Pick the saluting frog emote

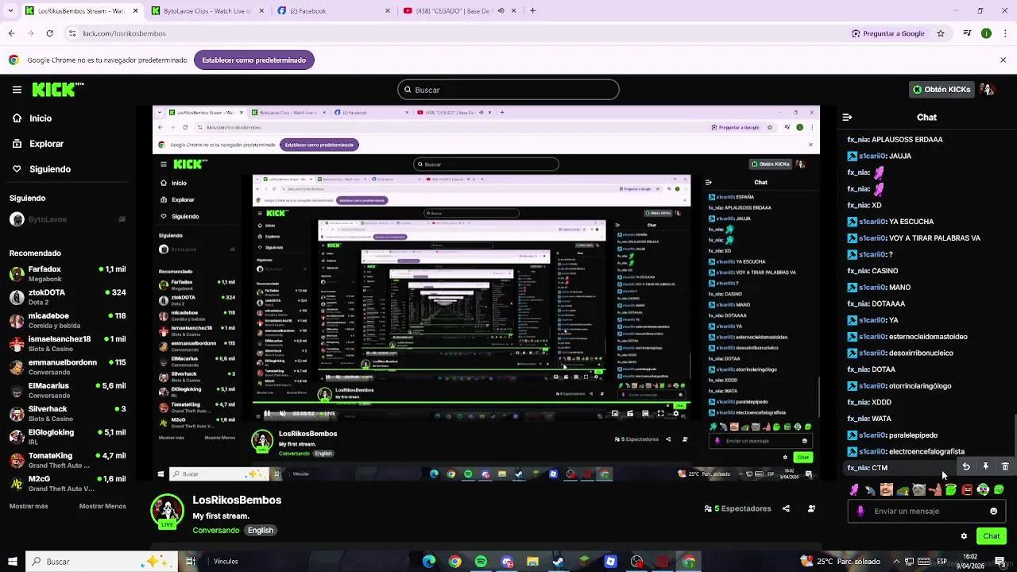pyautogui.click(x=903, y=489)
